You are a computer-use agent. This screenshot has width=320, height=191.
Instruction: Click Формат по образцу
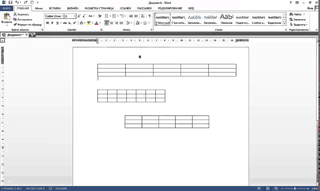click(x=28, y=25)
